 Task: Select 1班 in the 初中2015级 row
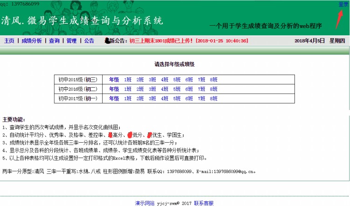tap(128, 80)
